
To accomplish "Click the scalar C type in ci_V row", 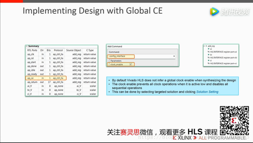I will (93, 94).
